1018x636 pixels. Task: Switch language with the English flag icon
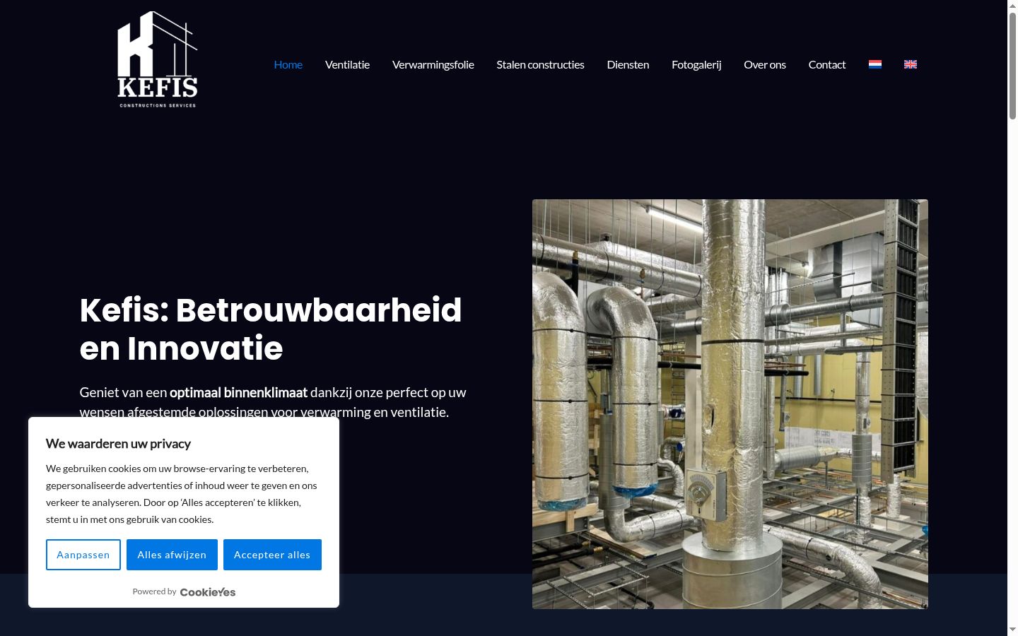pos(911,64)
